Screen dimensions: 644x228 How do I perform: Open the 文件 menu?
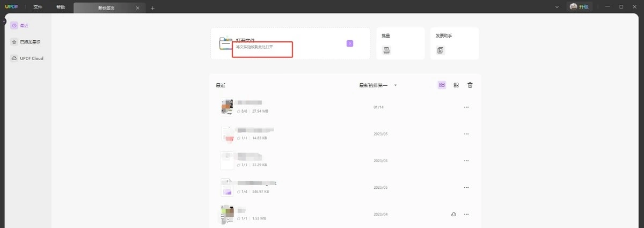pyautogui.click(x=38, y=8)
